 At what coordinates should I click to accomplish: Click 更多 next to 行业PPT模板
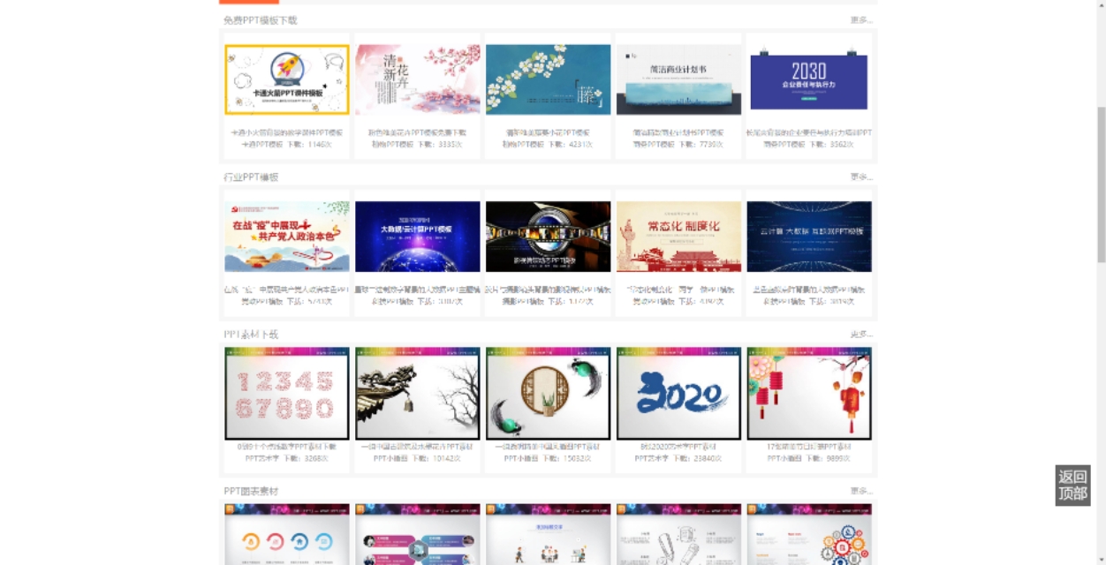click(x=861, y=177)
